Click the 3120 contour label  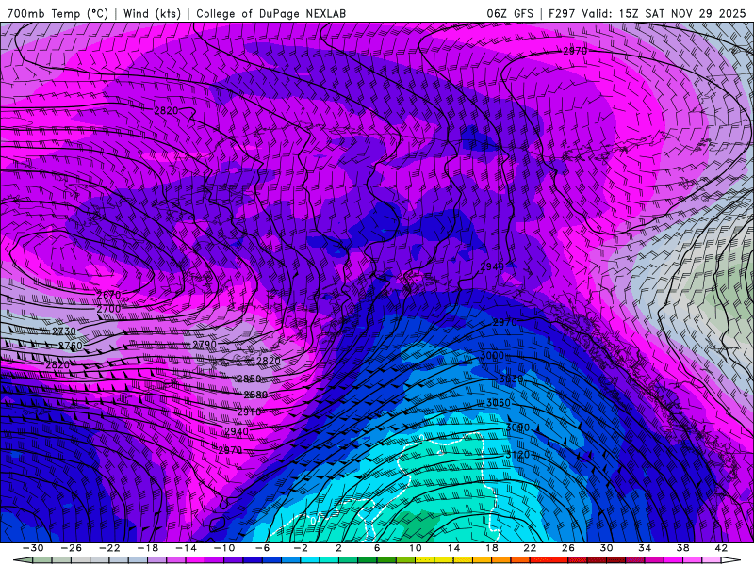(x=516, y=455)
